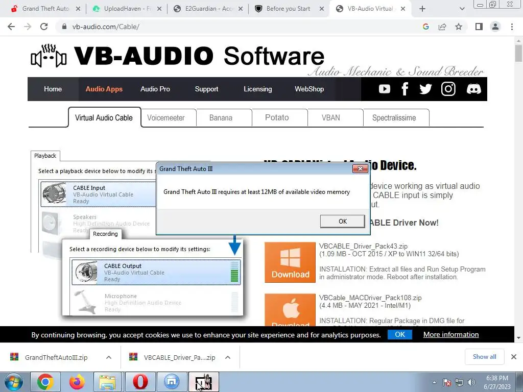Click the Windows Download button for VBCABLE driver
The height and width of the screenshot is (392, 523).
(290, 262)
